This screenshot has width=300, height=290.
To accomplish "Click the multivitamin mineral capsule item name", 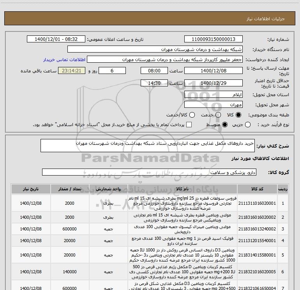I will 182,229.
